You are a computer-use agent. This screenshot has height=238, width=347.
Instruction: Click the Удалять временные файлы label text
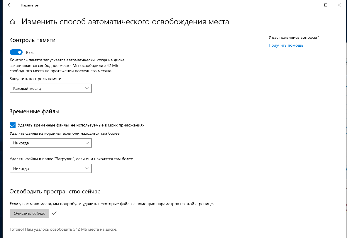(x=81, y=125)
